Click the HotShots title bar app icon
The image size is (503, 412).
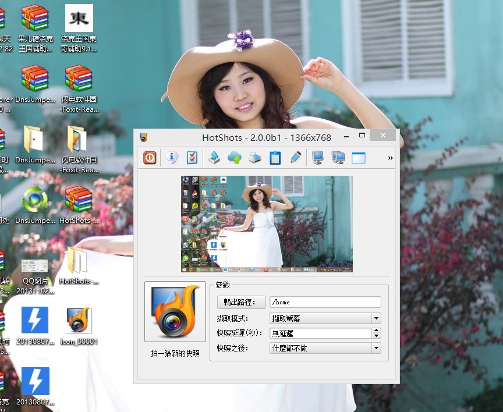(143, 137)
